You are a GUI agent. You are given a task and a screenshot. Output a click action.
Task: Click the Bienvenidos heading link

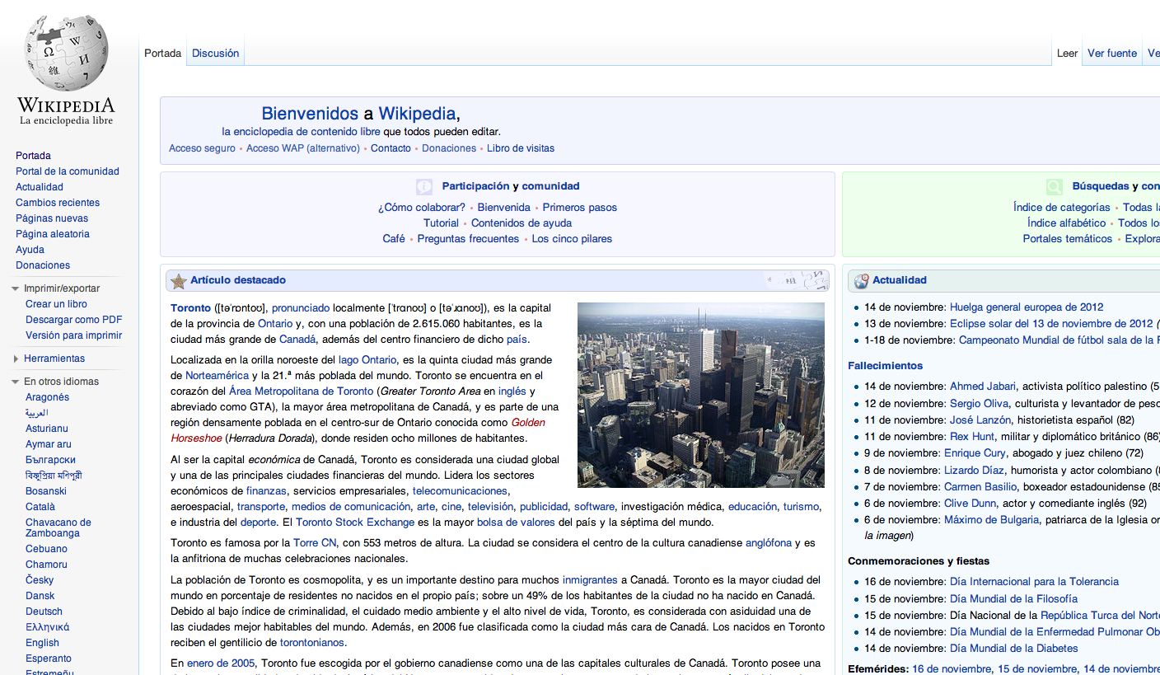point(310,114)
